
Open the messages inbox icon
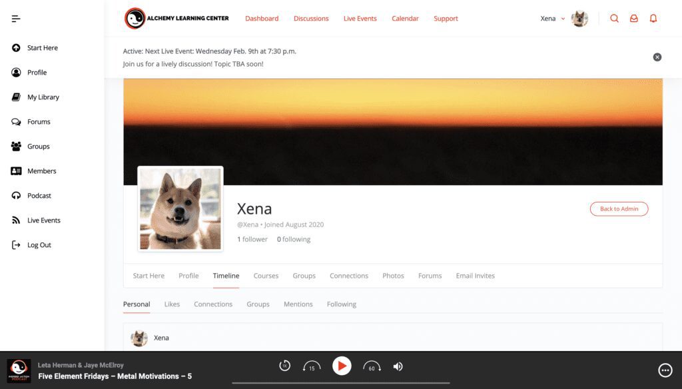633,19
